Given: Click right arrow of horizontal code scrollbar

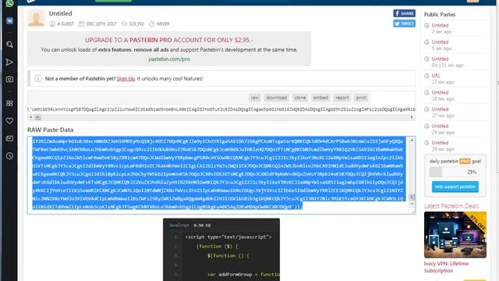Looking at the screenshot, I should click(412, 117).
